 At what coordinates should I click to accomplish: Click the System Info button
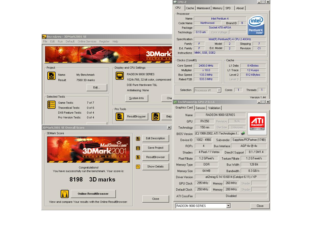137,98
